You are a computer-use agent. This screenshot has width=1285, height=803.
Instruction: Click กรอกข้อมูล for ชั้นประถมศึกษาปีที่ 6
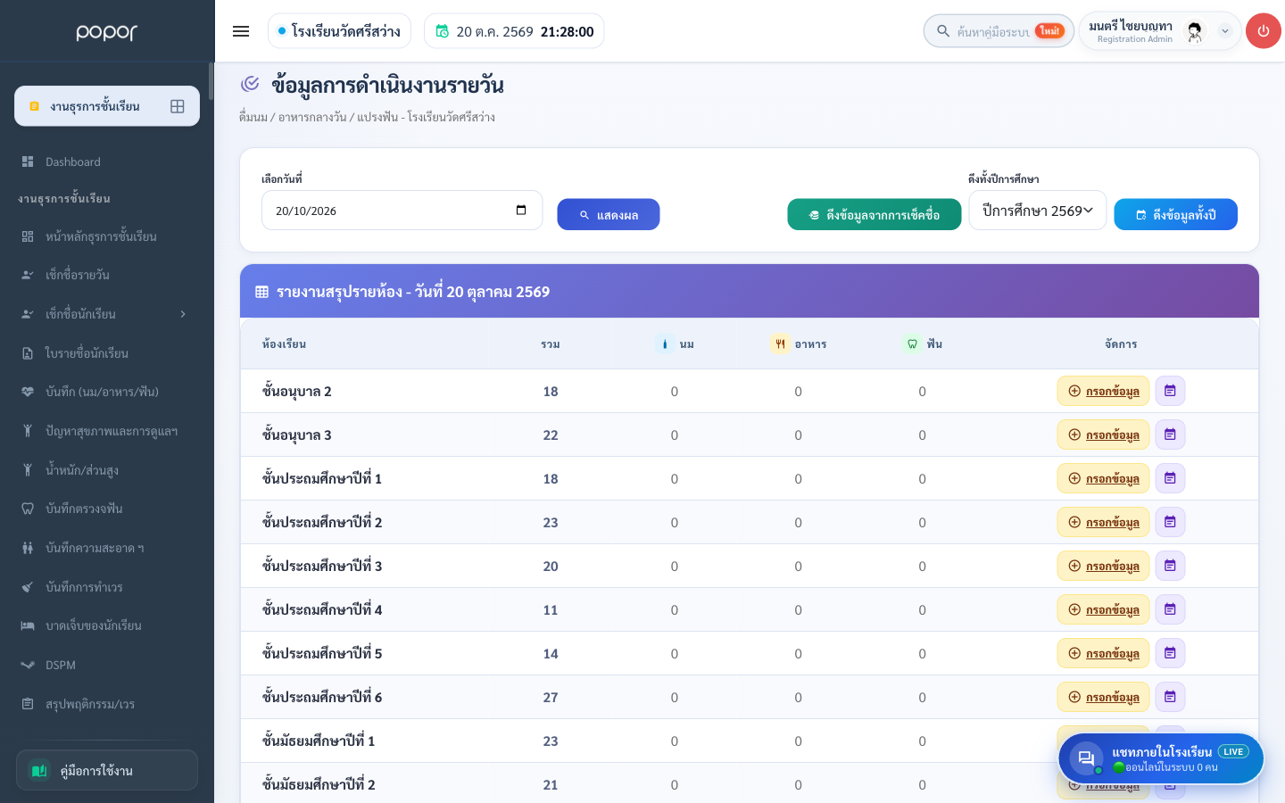coord(1103,697)
